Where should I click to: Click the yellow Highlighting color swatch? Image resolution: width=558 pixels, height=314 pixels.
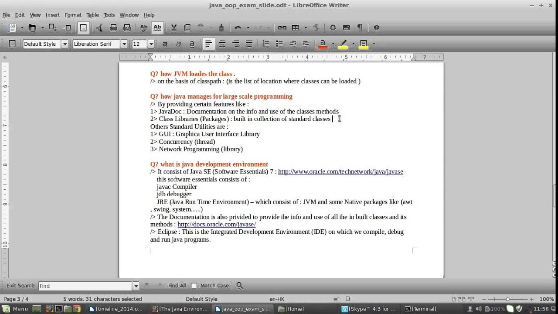(x=343, y=44)
